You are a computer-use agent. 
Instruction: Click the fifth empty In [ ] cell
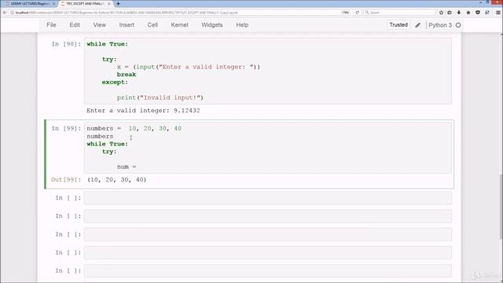click(x=268, y=271)
